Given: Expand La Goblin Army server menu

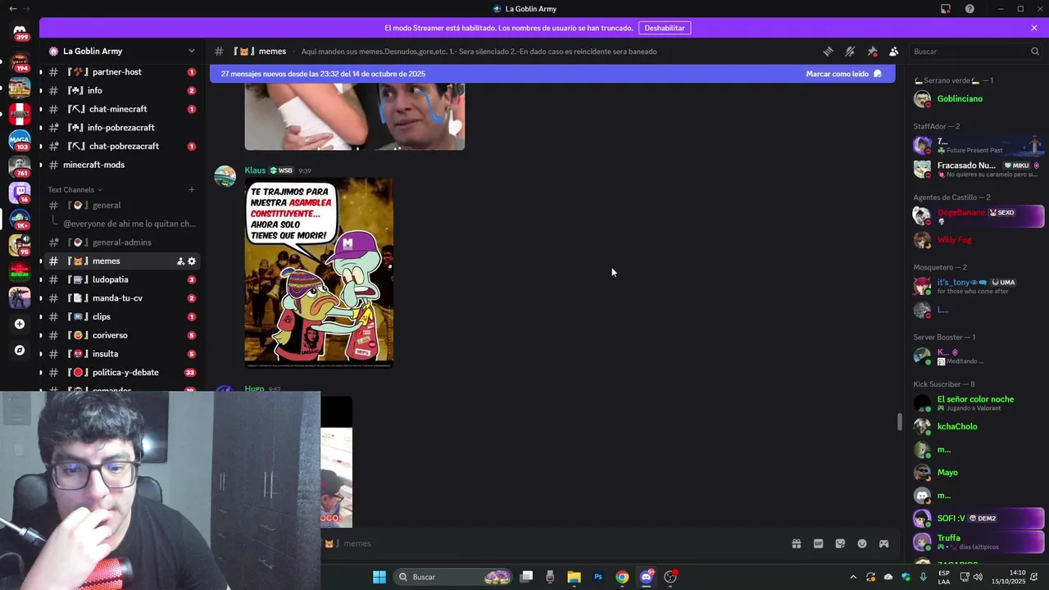Looking at the screenshot, I should coord(192,51).
